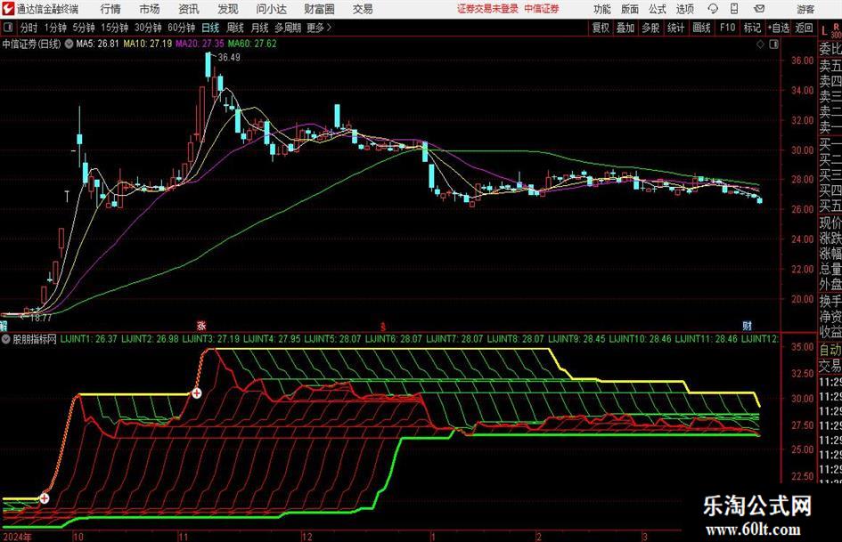Viewport: 842px width, 542px height.
Task: Open the 交易 menu
Action: click(363, 9)
